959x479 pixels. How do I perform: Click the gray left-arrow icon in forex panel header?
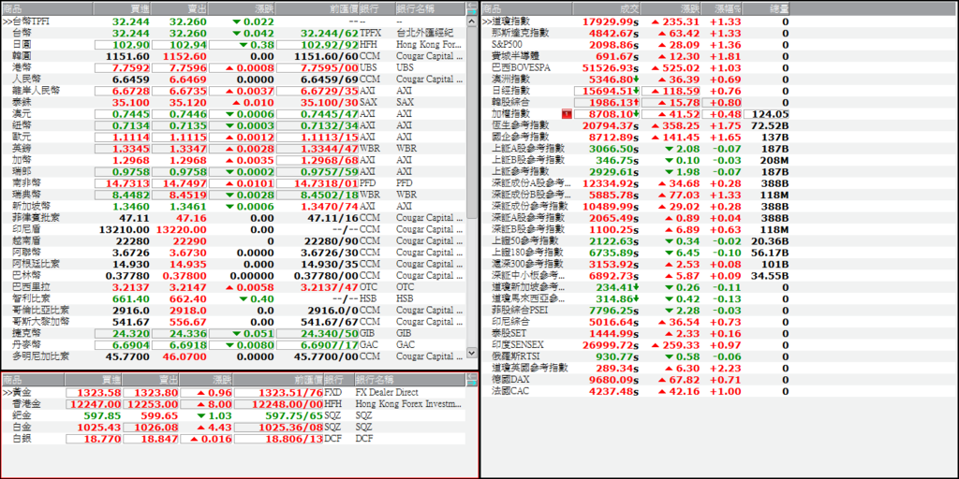[472, 5]
